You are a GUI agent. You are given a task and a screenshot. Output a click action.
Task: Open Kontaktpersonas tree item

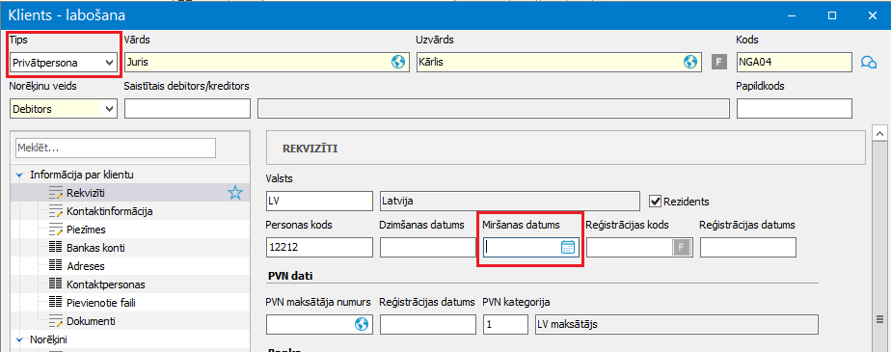106,284
